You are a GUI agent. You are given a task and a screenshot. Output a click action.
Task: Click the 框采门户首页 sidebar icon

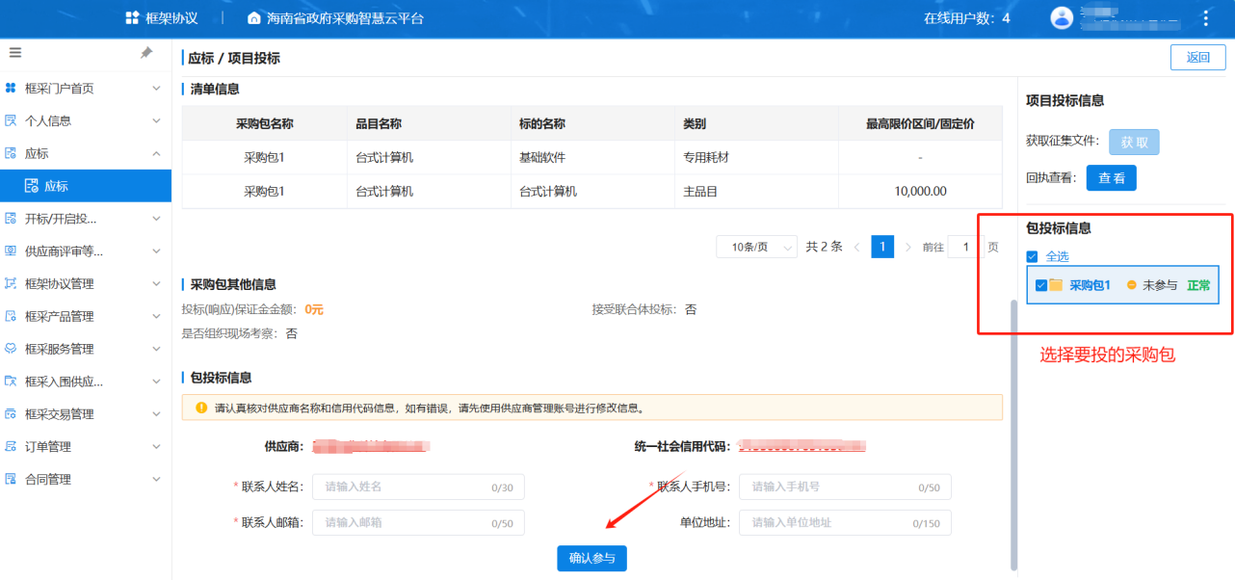(x=12, y=89)
